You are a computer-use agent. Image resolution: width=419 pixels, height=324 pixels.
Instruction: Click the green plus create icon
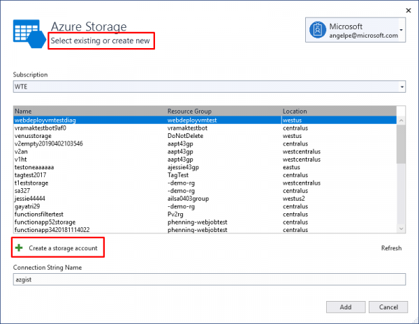19,248
